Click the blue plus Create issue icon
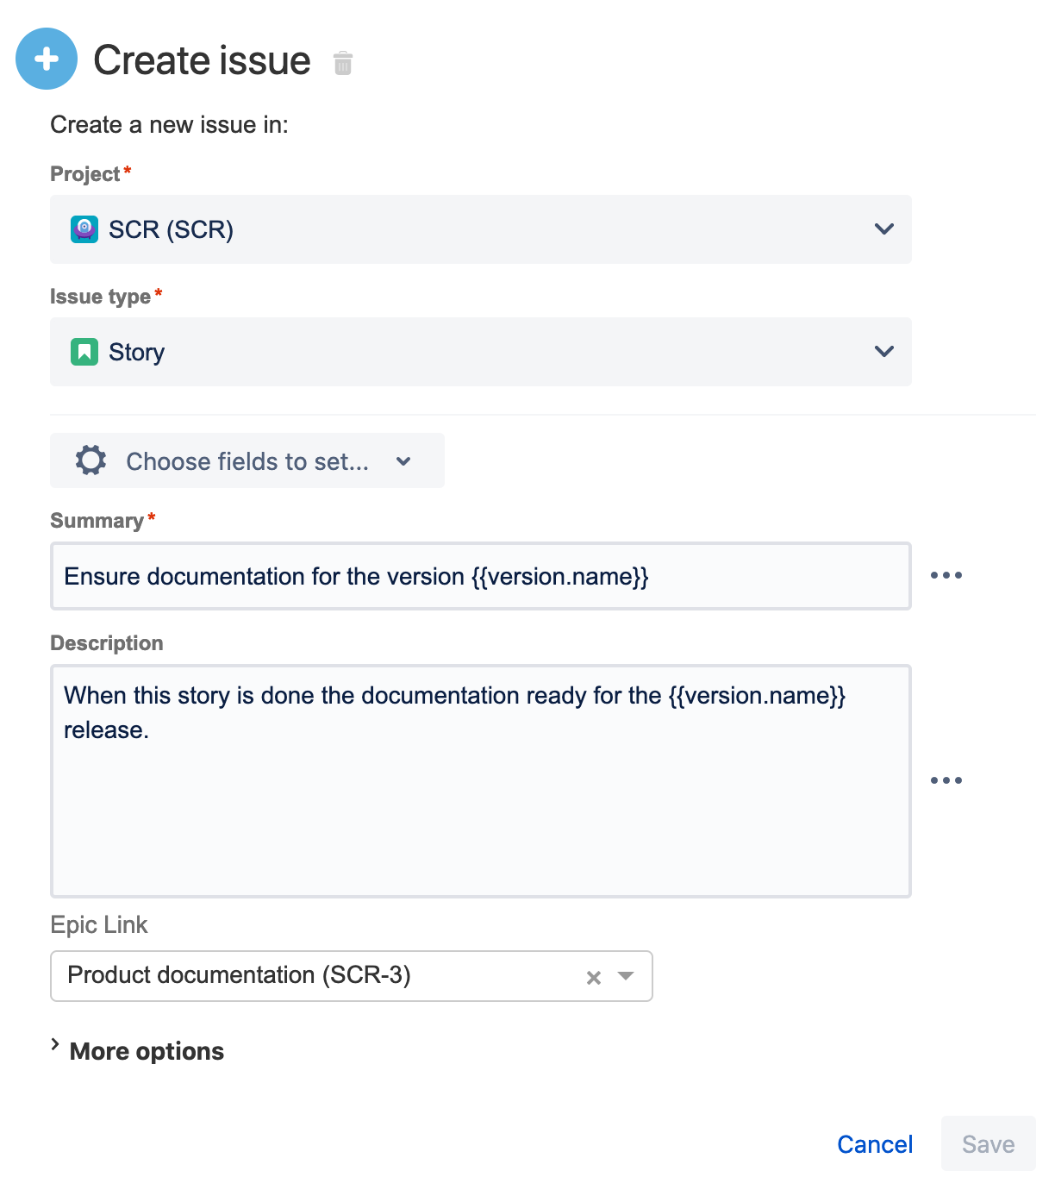This screenshot has height=1202, width=1055. [x=47, y=59]
